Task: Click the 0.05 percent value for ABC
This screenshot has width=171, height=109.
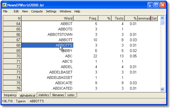Action: 133,56
